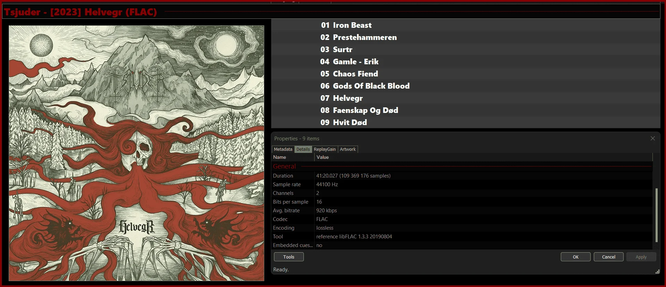Click the Name column header
Image resolution: width=666 pixels, height=287 pixels.
(293, 157)
